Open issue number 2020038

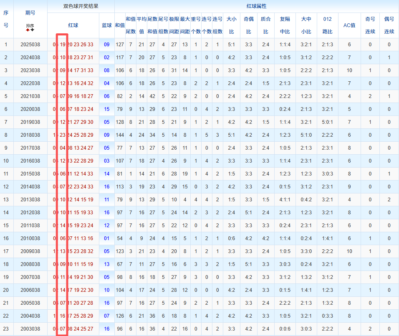pos(30,109)
